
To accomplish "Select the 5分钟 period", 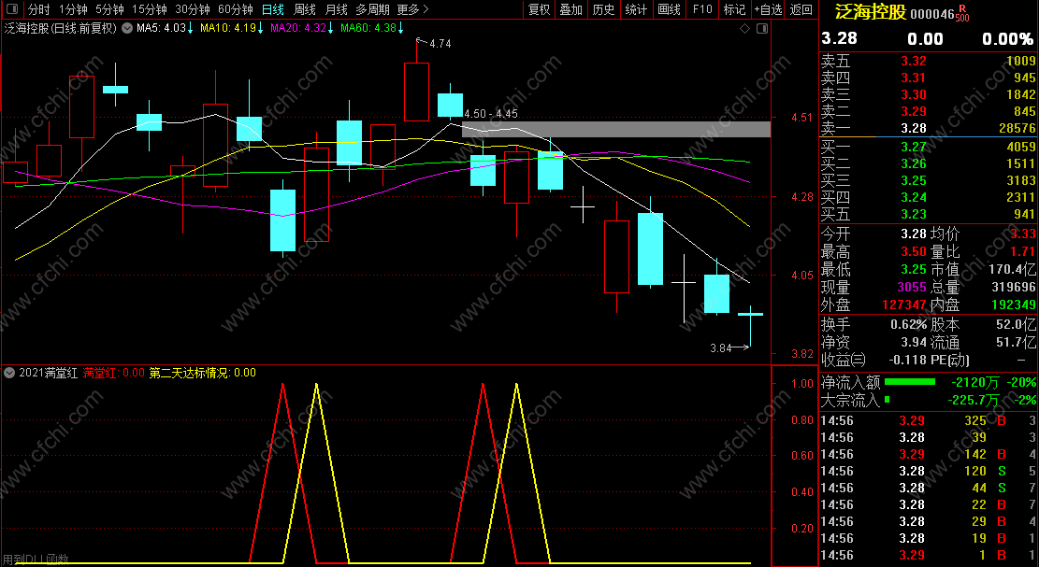I will click(109, 9).
